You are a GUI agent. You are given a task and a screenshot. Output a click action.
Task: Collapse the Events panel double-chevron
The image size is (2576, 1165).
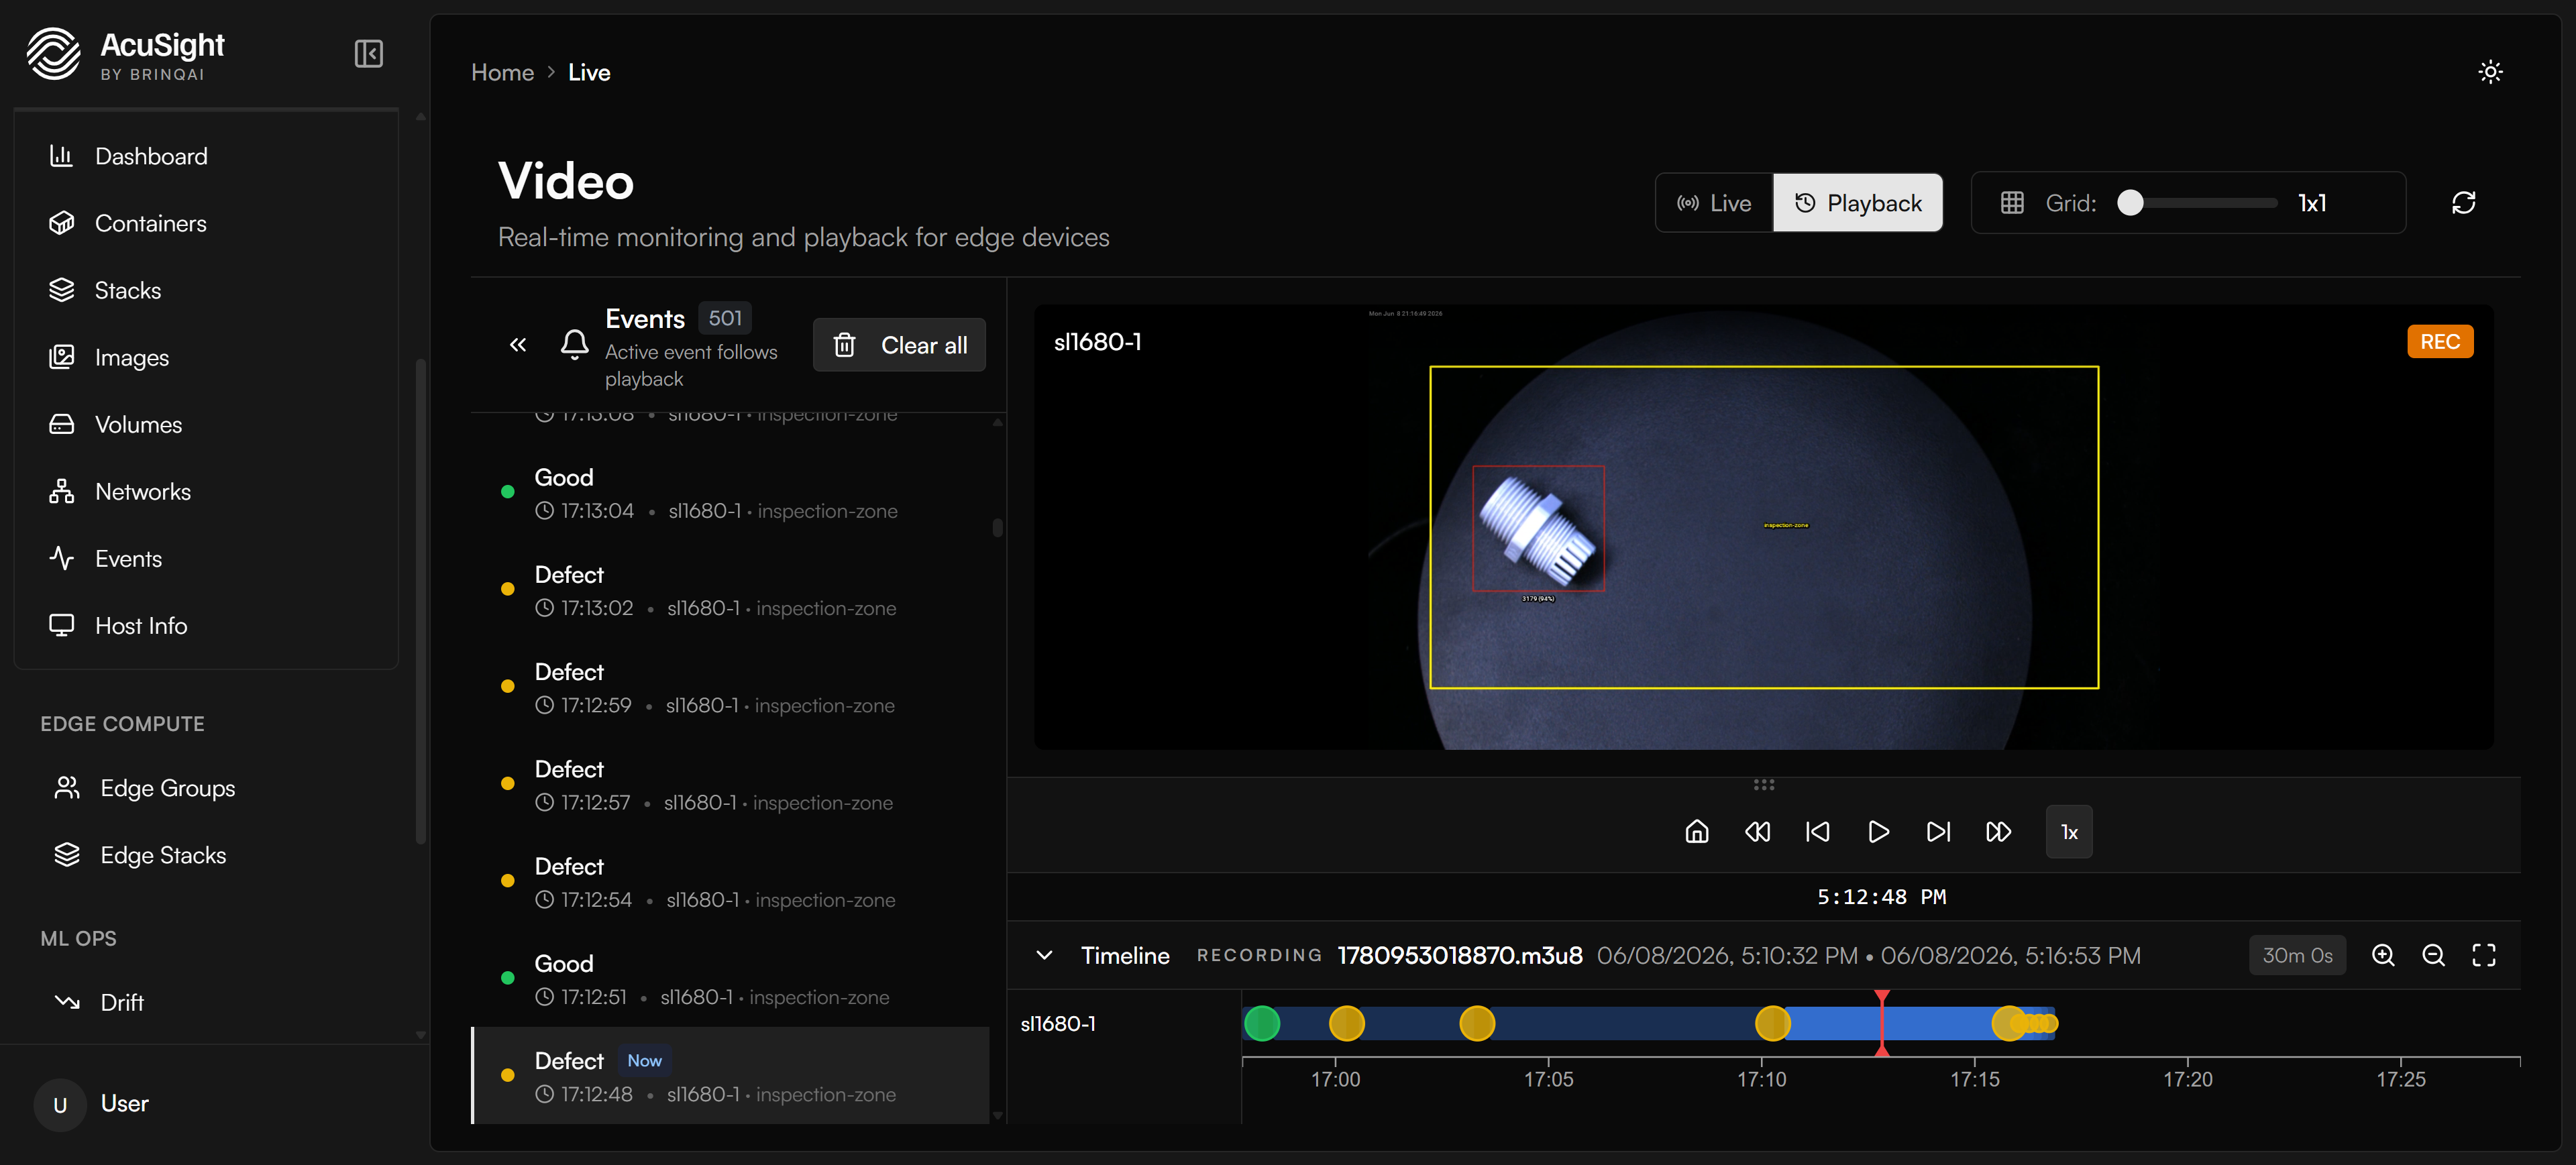click(517, 345)
